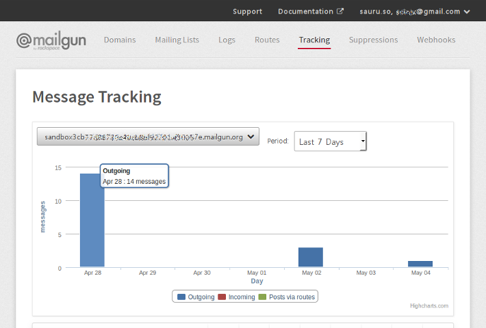Open the Documentation link

[306, 12]
